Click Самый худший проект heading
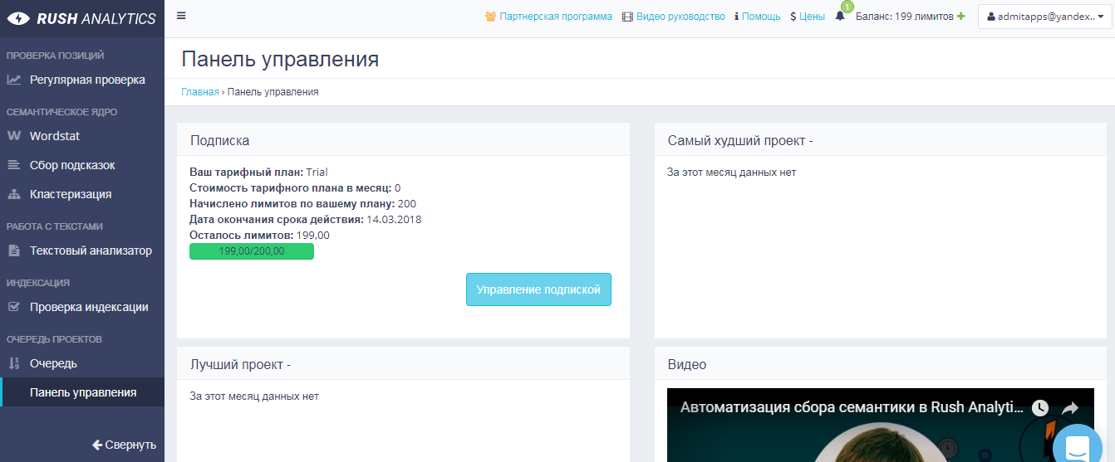The image size is (1115, 462). (x=740, y=141)
